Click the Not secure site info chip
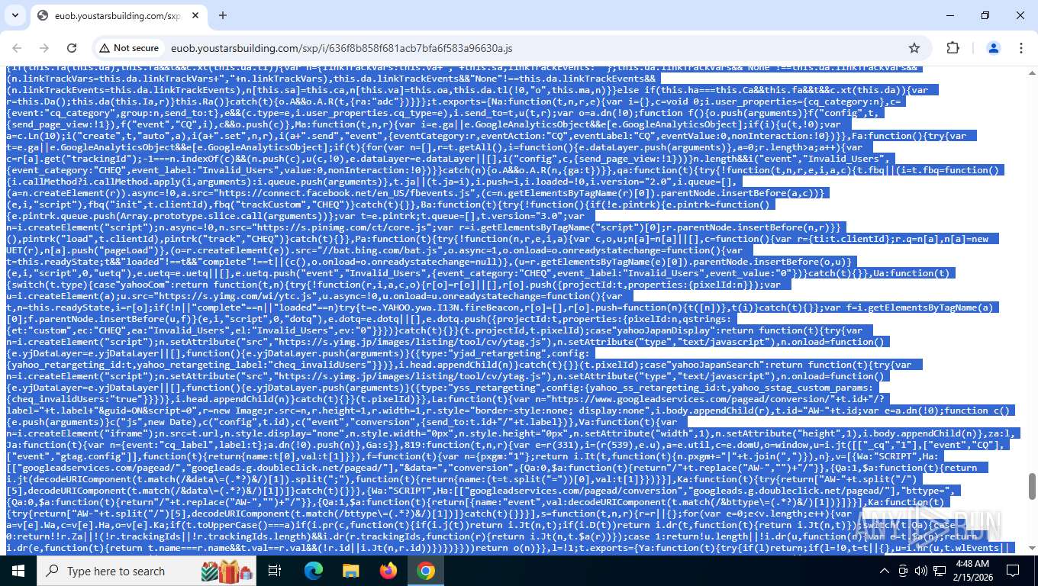1038x586 pixels. click(128, 48)
